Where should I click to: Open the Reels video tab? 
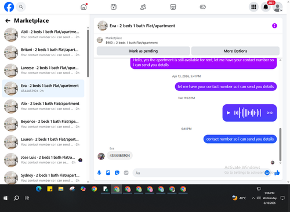(x=114, y=7)
